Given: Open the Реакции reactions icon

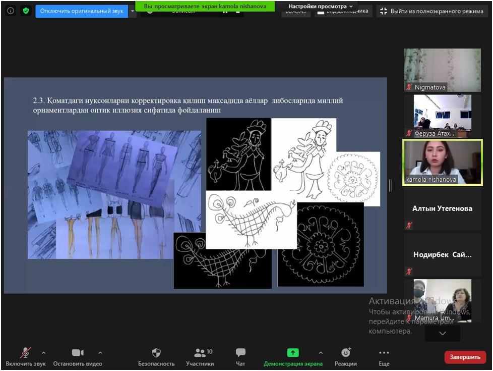Looking at the screenshot, I should pyautogui.click(x=346, y=353).
